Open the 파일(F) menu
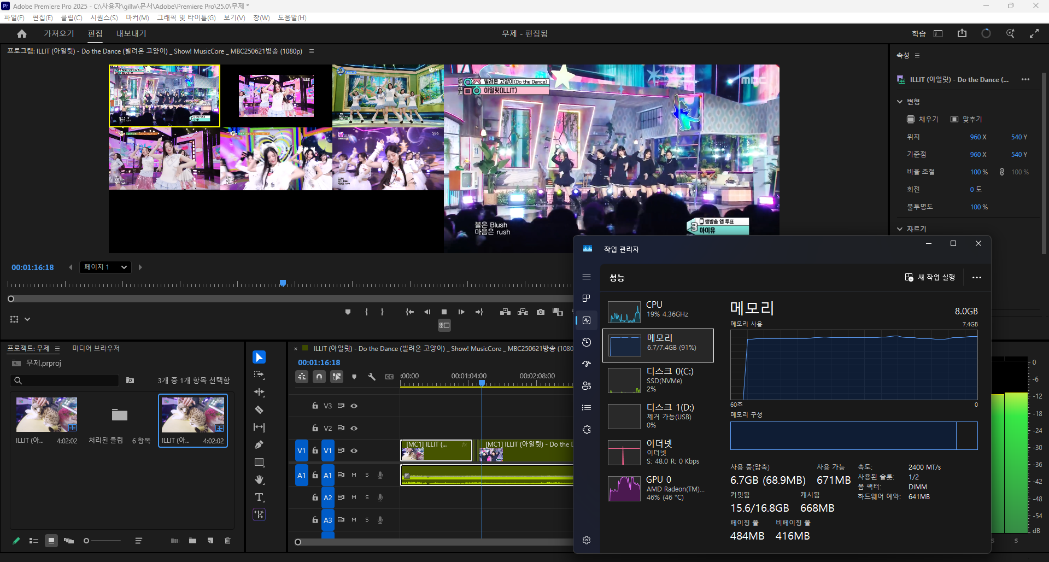The image size is (1049, 562). tap(14, 17)
